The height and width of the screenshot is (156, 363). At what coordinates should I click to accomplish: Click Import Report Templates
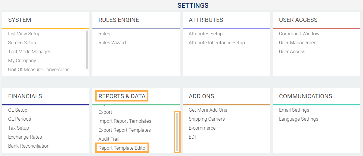coord(125,121)
